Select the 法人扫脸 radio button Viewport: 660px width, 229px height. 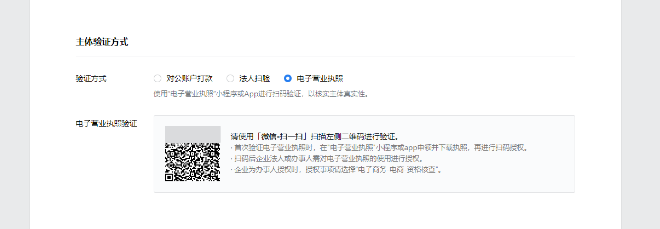pos(230,78)
